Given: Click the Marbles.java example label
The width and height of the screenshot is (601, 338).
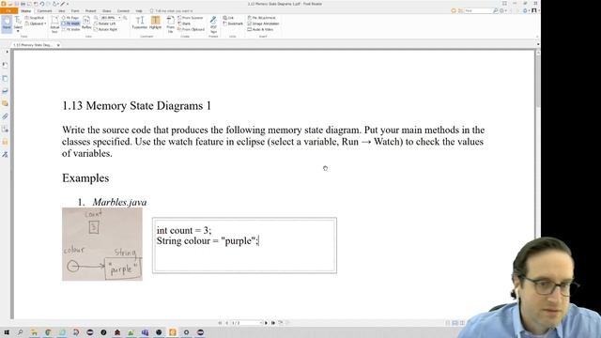Looking at the screenshot, I should coord(119,202).
